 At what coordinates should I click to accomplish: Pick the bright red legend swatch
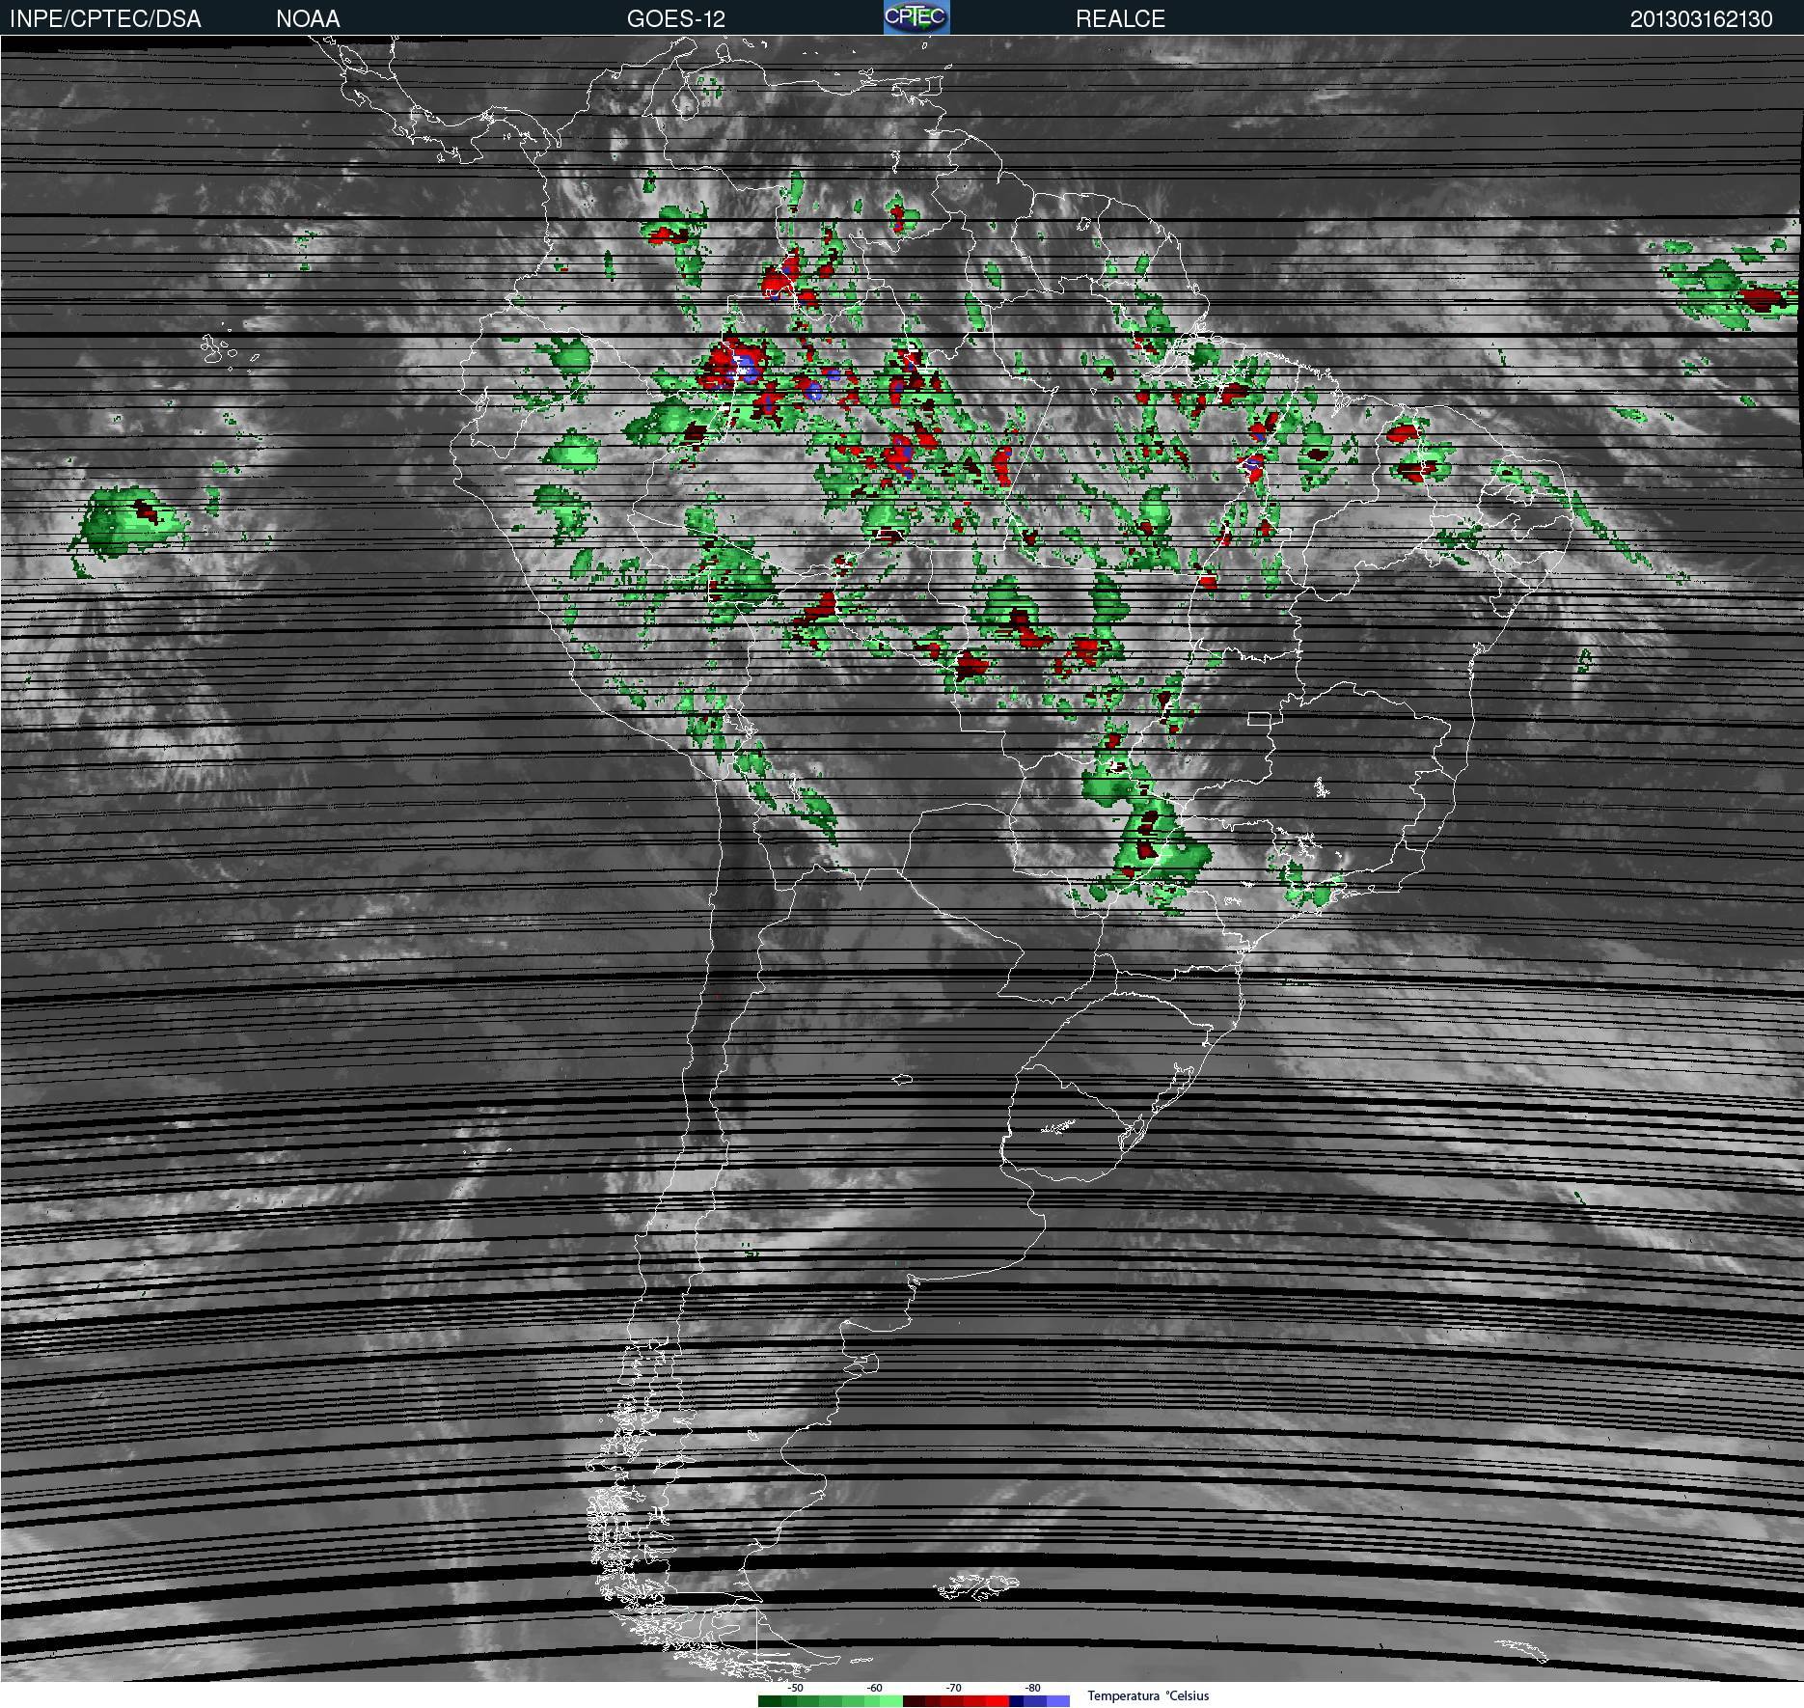point(998,1701)
